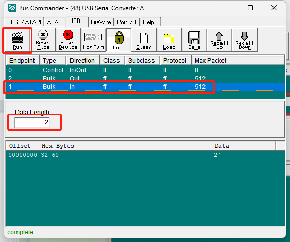Close the Bus Commander window

[x=274, y=8]
